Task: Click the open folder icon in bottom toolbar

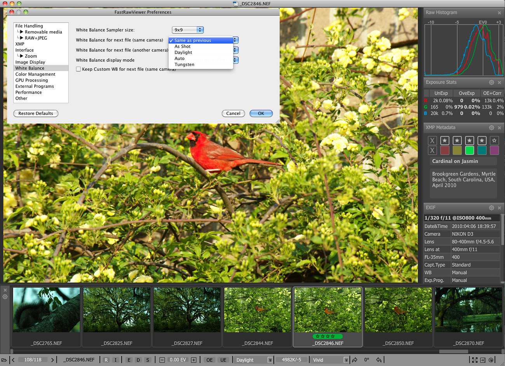Action: [4, 360]
